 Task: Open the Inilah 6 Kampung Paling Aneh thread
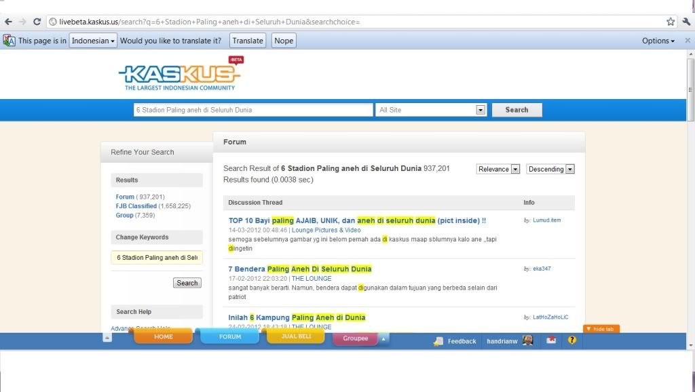297,317
